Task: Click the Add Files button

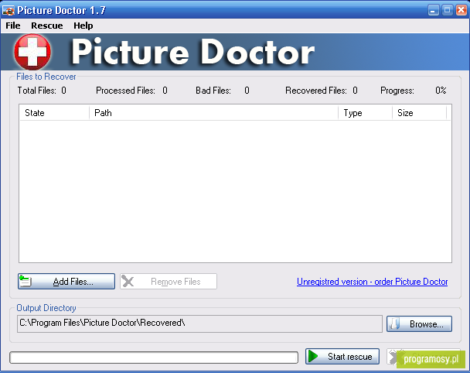Action: click(x=66, y=282)
